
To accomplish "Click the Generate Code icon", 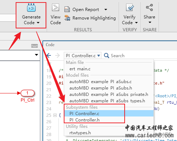I will pos(31,8).
